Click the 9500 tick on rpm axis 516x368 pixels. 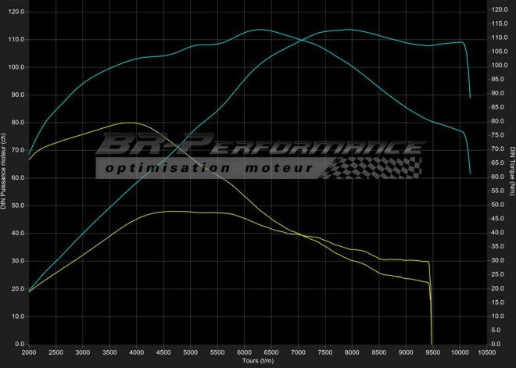432,353
